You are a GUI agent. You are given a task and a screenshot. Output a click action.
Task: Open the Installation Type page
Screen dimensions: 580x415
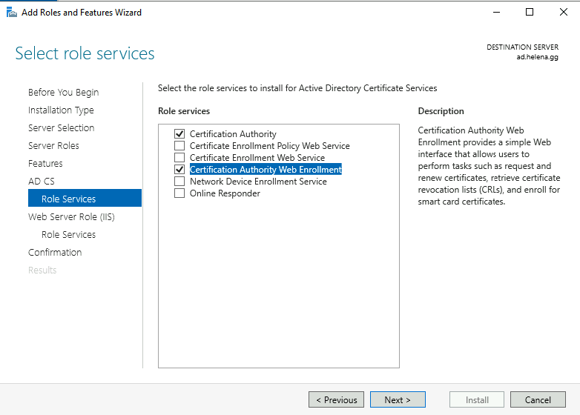pyautogui.click(x=61, y=110)
